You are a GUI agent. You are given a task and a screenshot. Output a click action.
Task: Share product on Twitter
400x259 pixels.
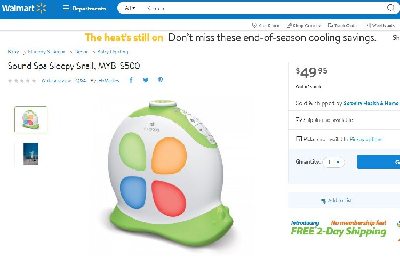[146, 80]
